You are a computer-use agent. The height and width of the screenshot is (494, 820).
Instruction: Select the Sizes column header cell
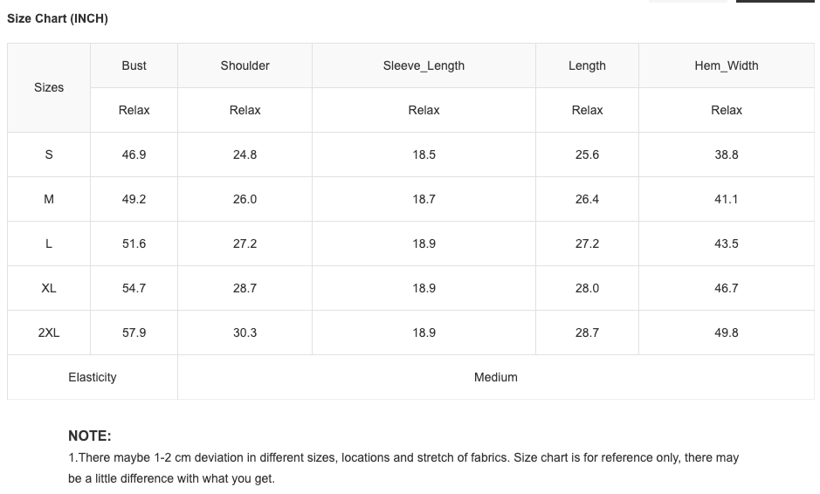point(49,87)
